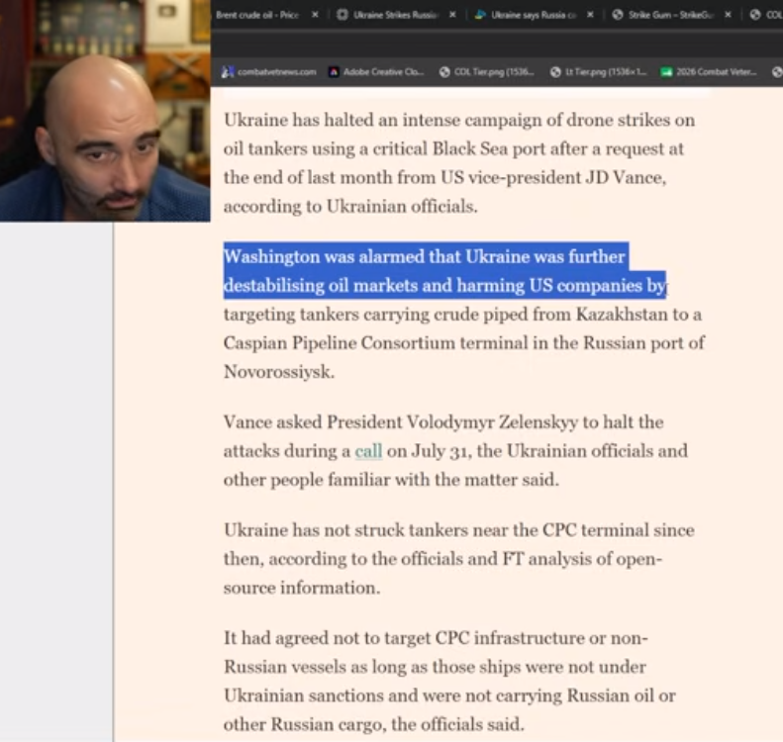Open the Lt Tier.png bookmark
The height and width of the screenshot is (742, 783).
[598, 72]
